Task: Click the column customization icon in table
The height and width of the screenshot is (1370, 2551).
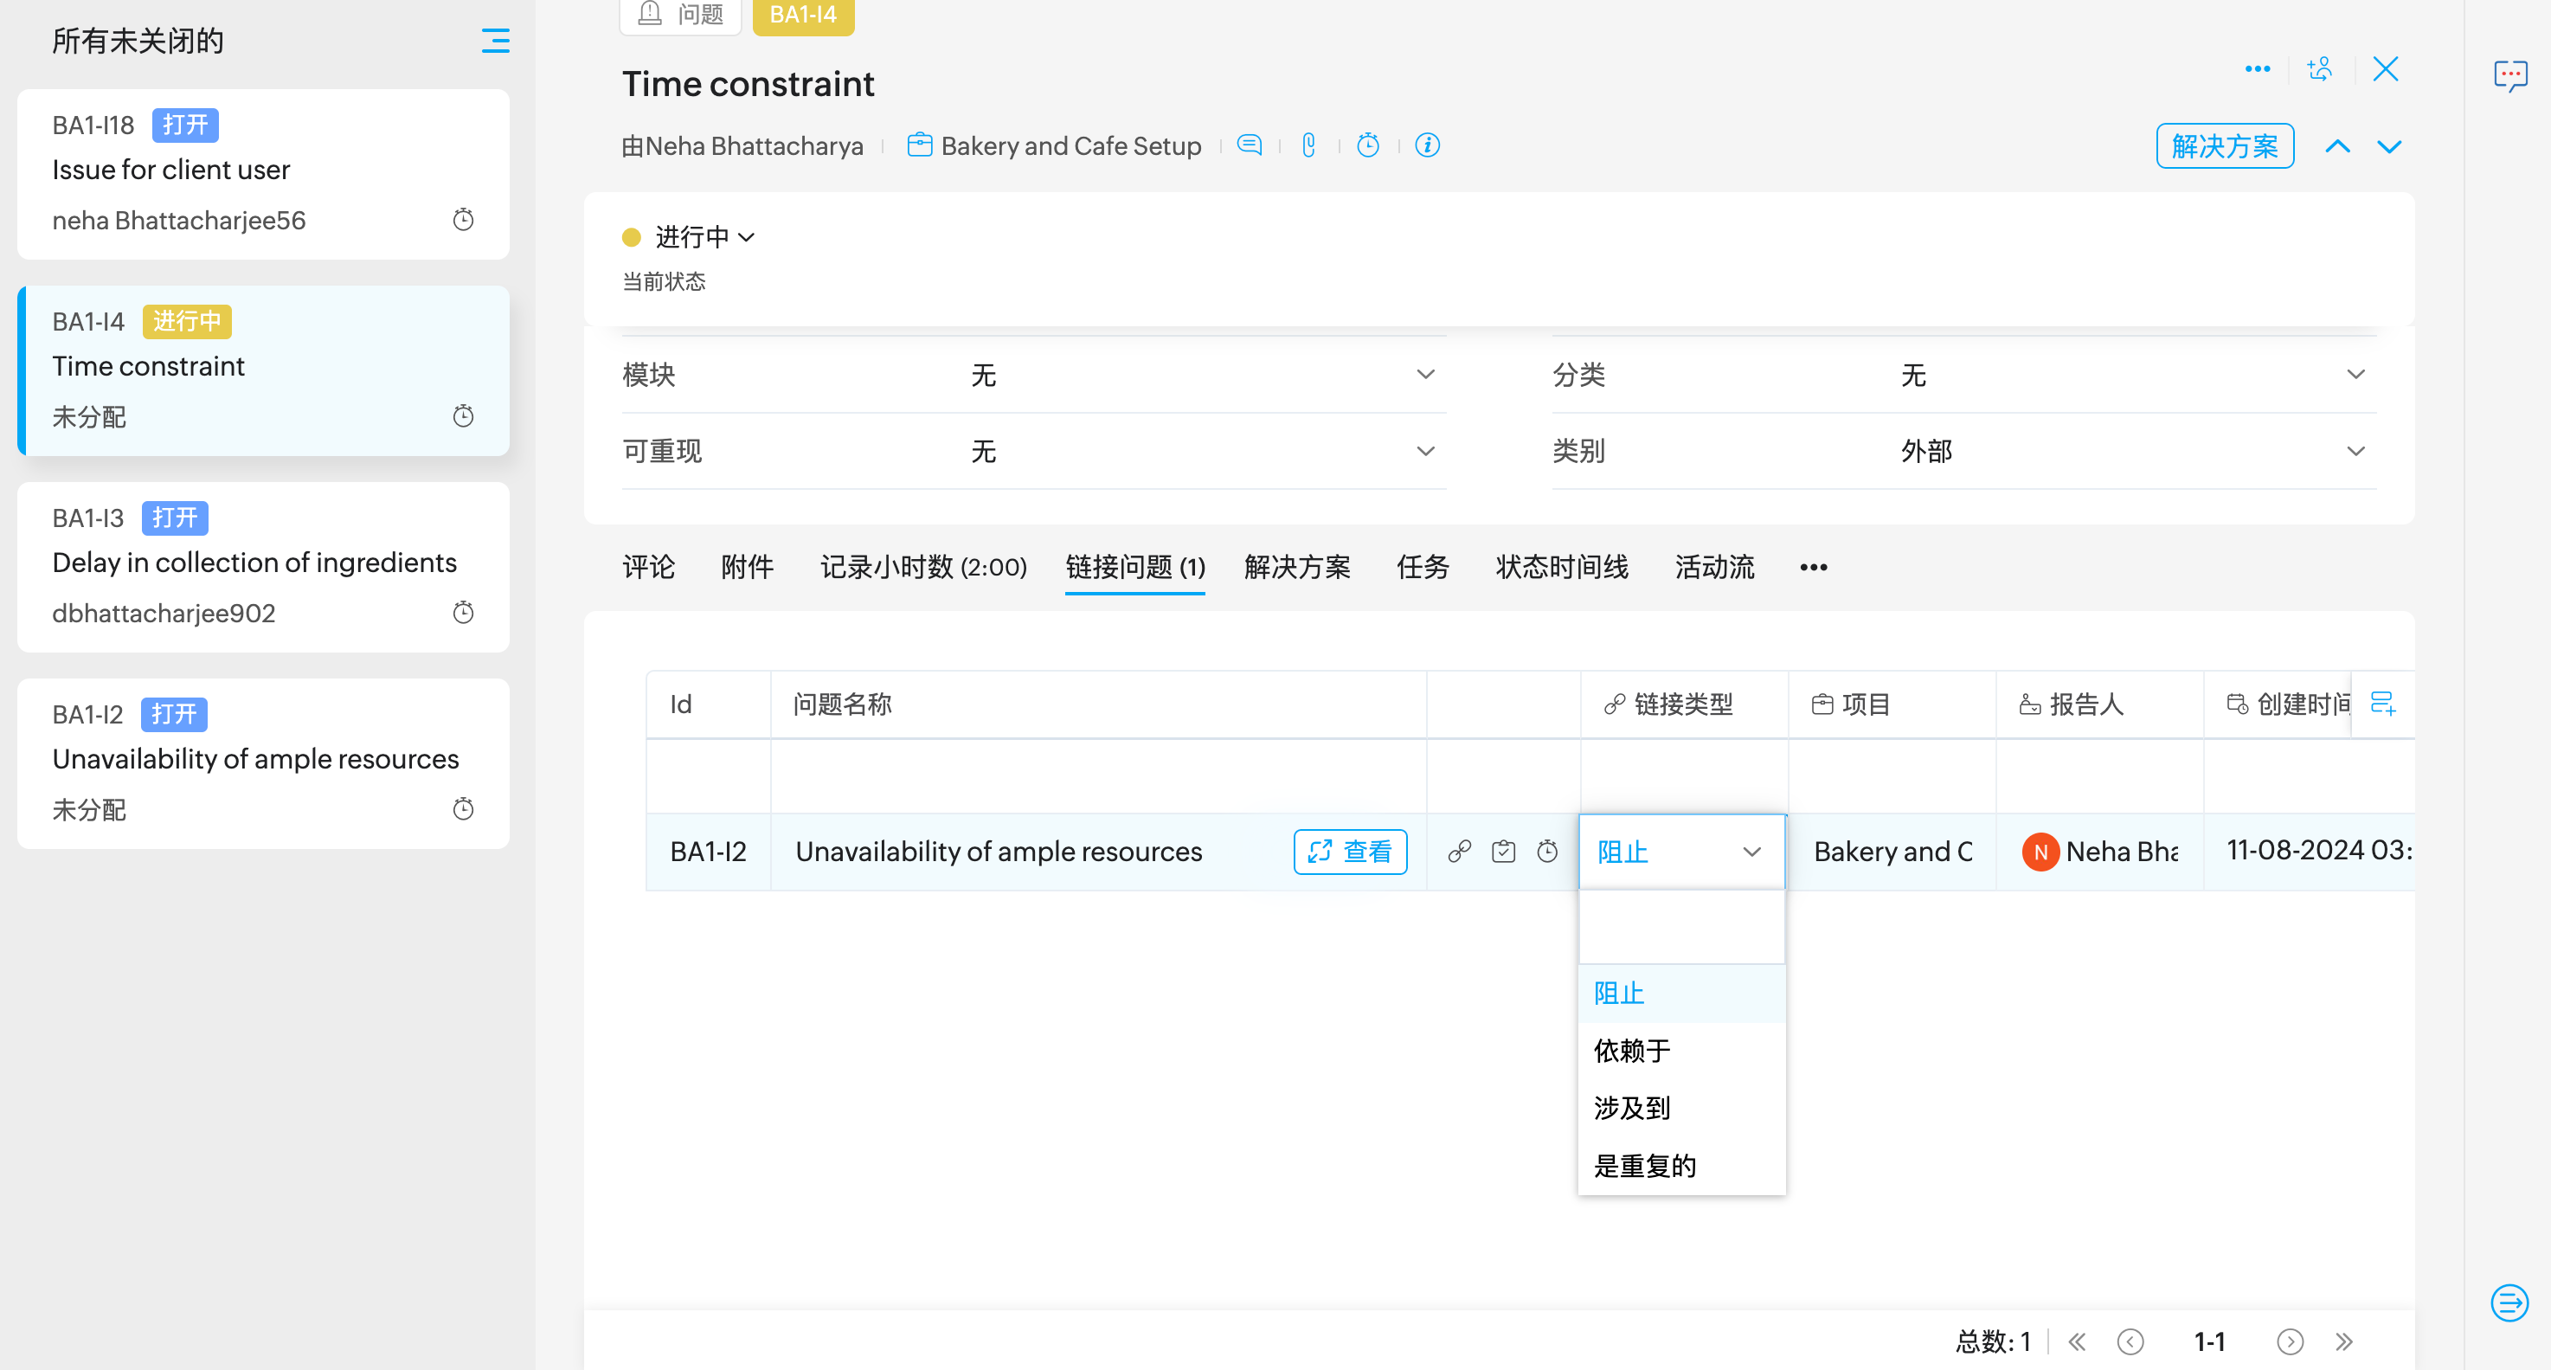Action: [x=2382, y=704]
